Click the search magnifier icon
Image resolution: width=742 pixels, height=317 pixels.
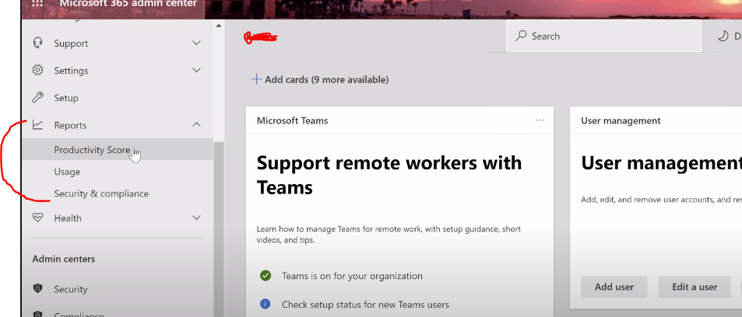[521, 36]
